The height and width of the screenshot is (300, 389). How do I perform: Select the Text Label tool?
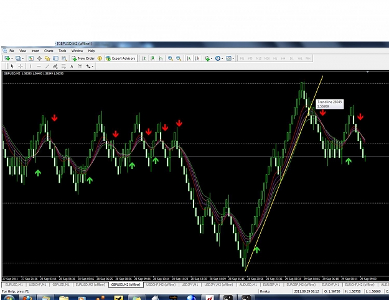(x=80, y=66)
